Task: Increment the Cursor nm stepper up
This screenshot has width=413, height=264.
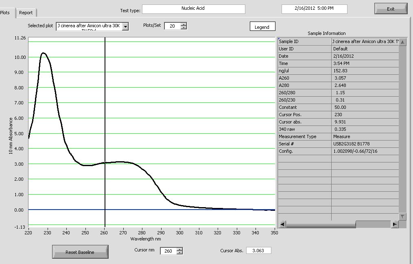Action: [180, 249]
